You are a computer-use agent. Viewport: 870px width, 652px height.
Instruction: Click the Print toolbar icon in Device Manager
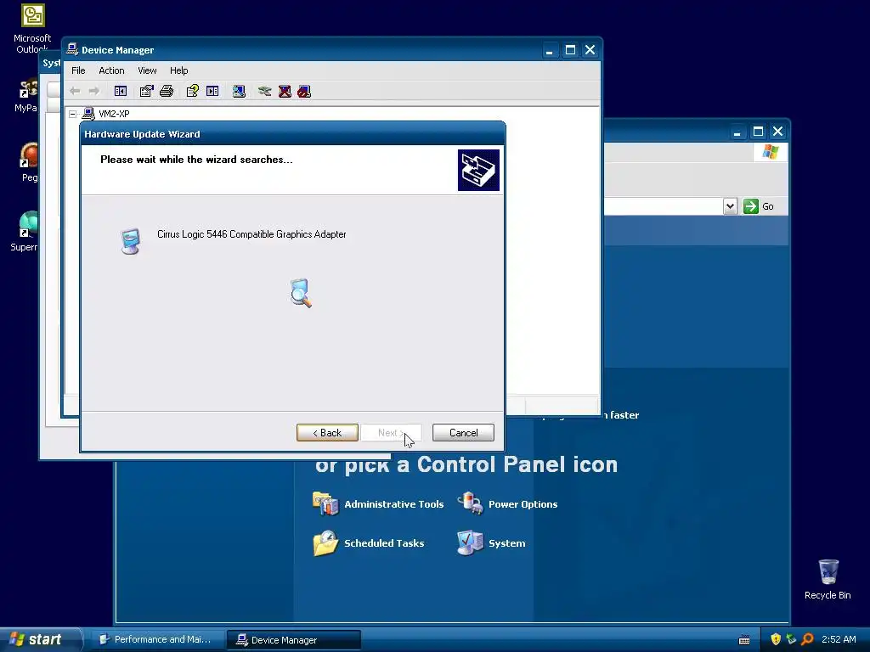pyautogui.click(x=167, y=91)
